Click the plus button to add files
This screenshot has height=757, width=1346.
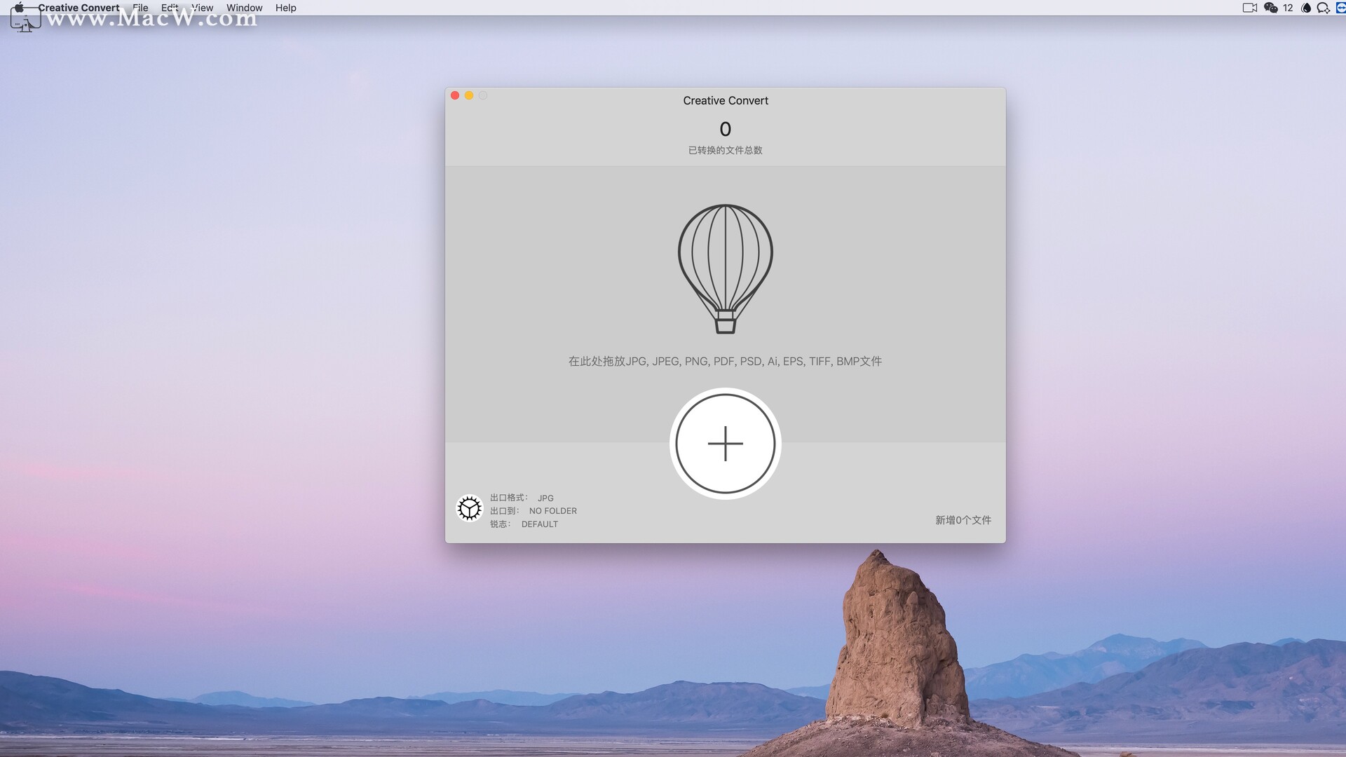[x=726, y=444]
